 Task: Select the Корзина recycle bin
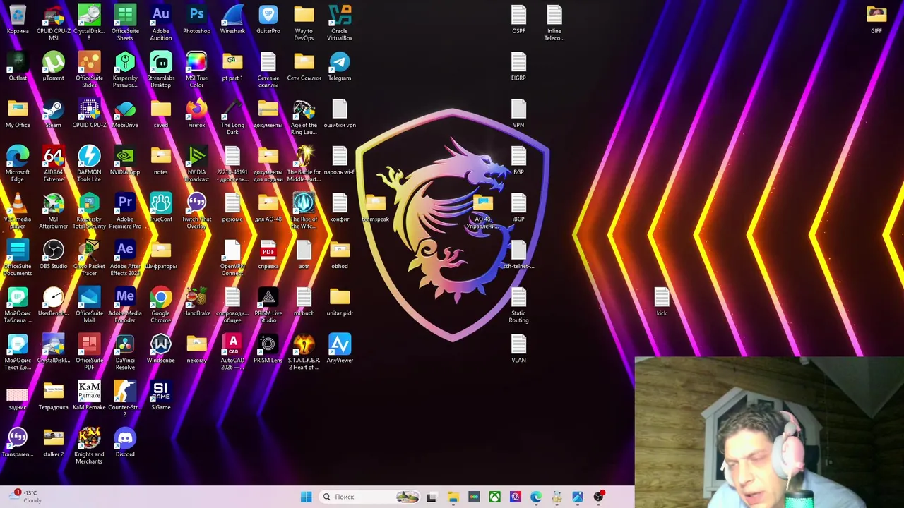pyautogui.click(x=18, y=20)
